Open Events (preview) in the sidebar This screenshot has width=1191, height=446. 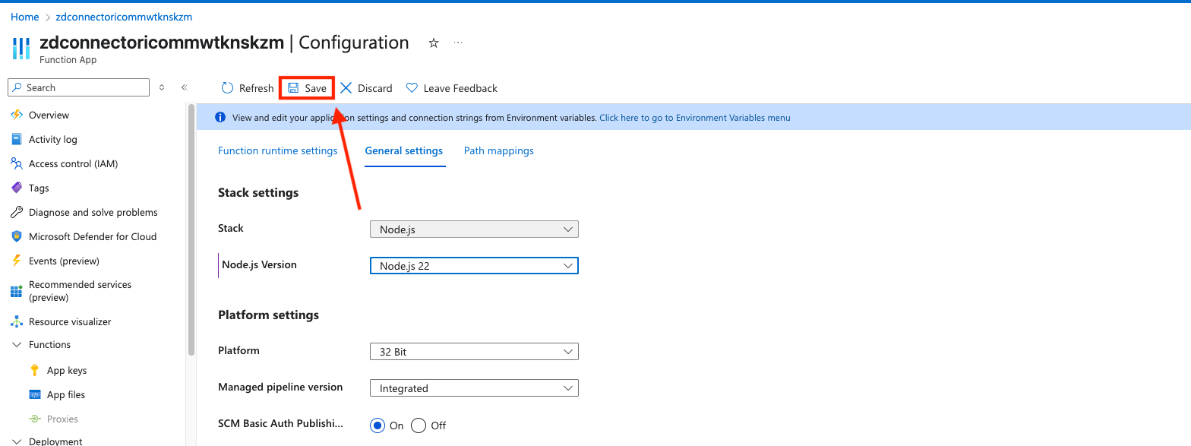[64, 261]
